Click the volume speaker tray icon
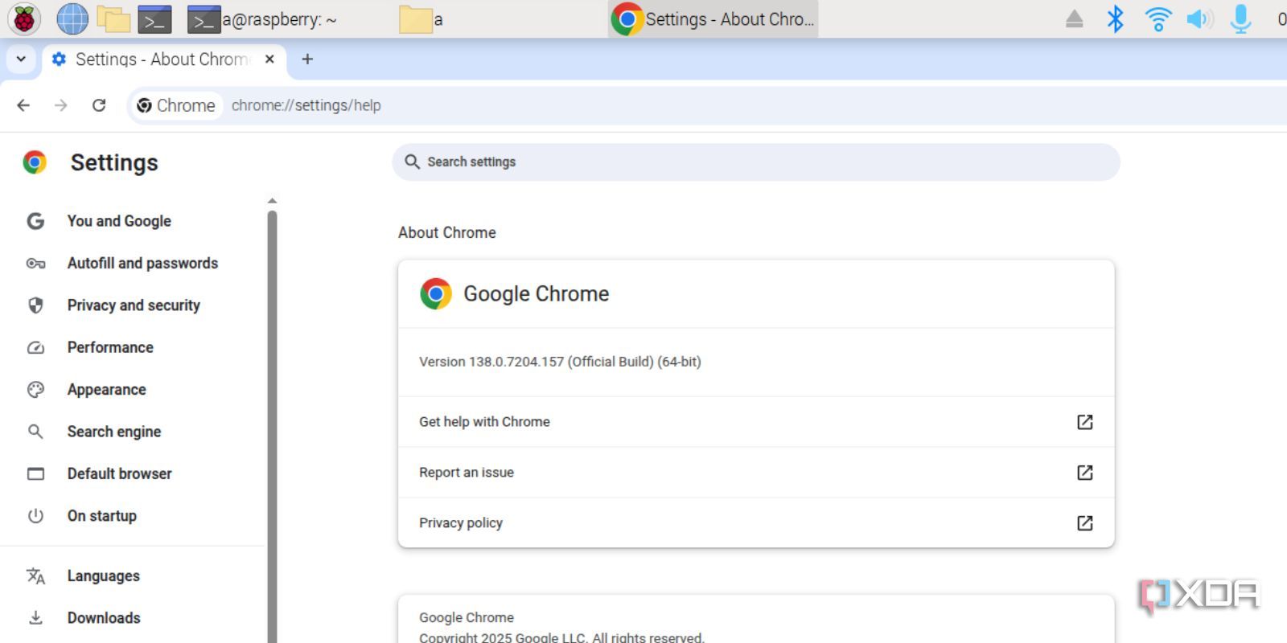Image resolution: width=1287 pixels, height=643 pixels. pos(1199,18)
